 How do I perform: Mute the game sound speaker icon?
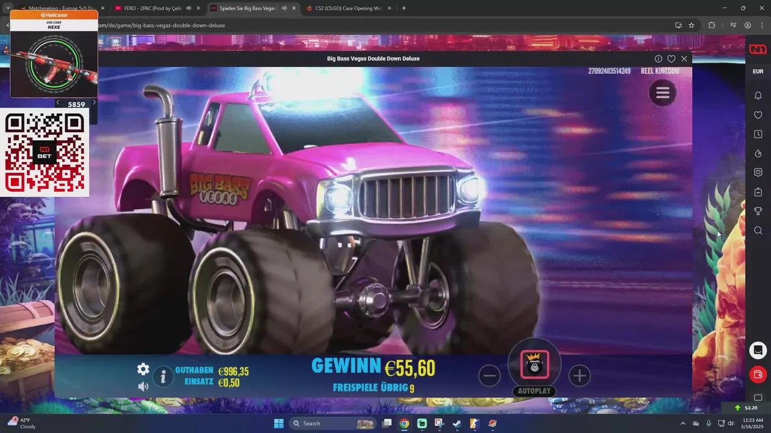coord(143,386)
